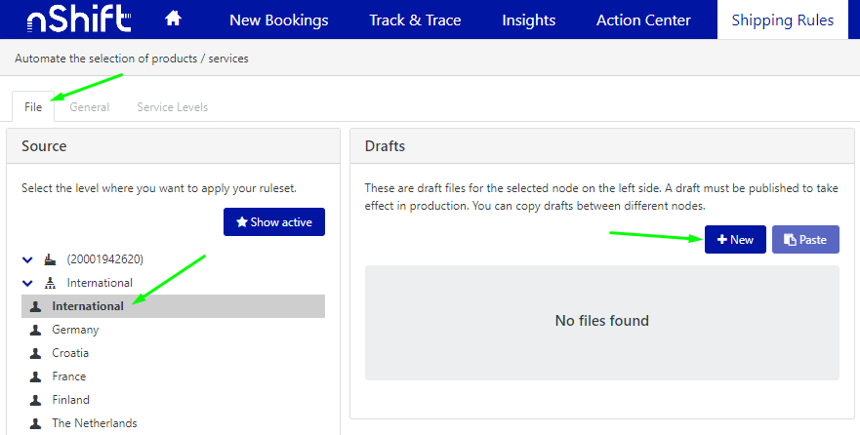Click the nShift logo
Screen dimensions: 860x435
pyautogui.click(x=66, y=20)
